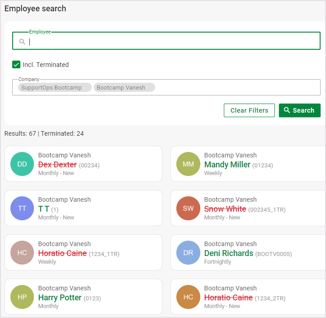Open Deni Richards' employee name link
The width and height of the screenshot is (326, 318).
pyautogui.click(x=228, y=253)
